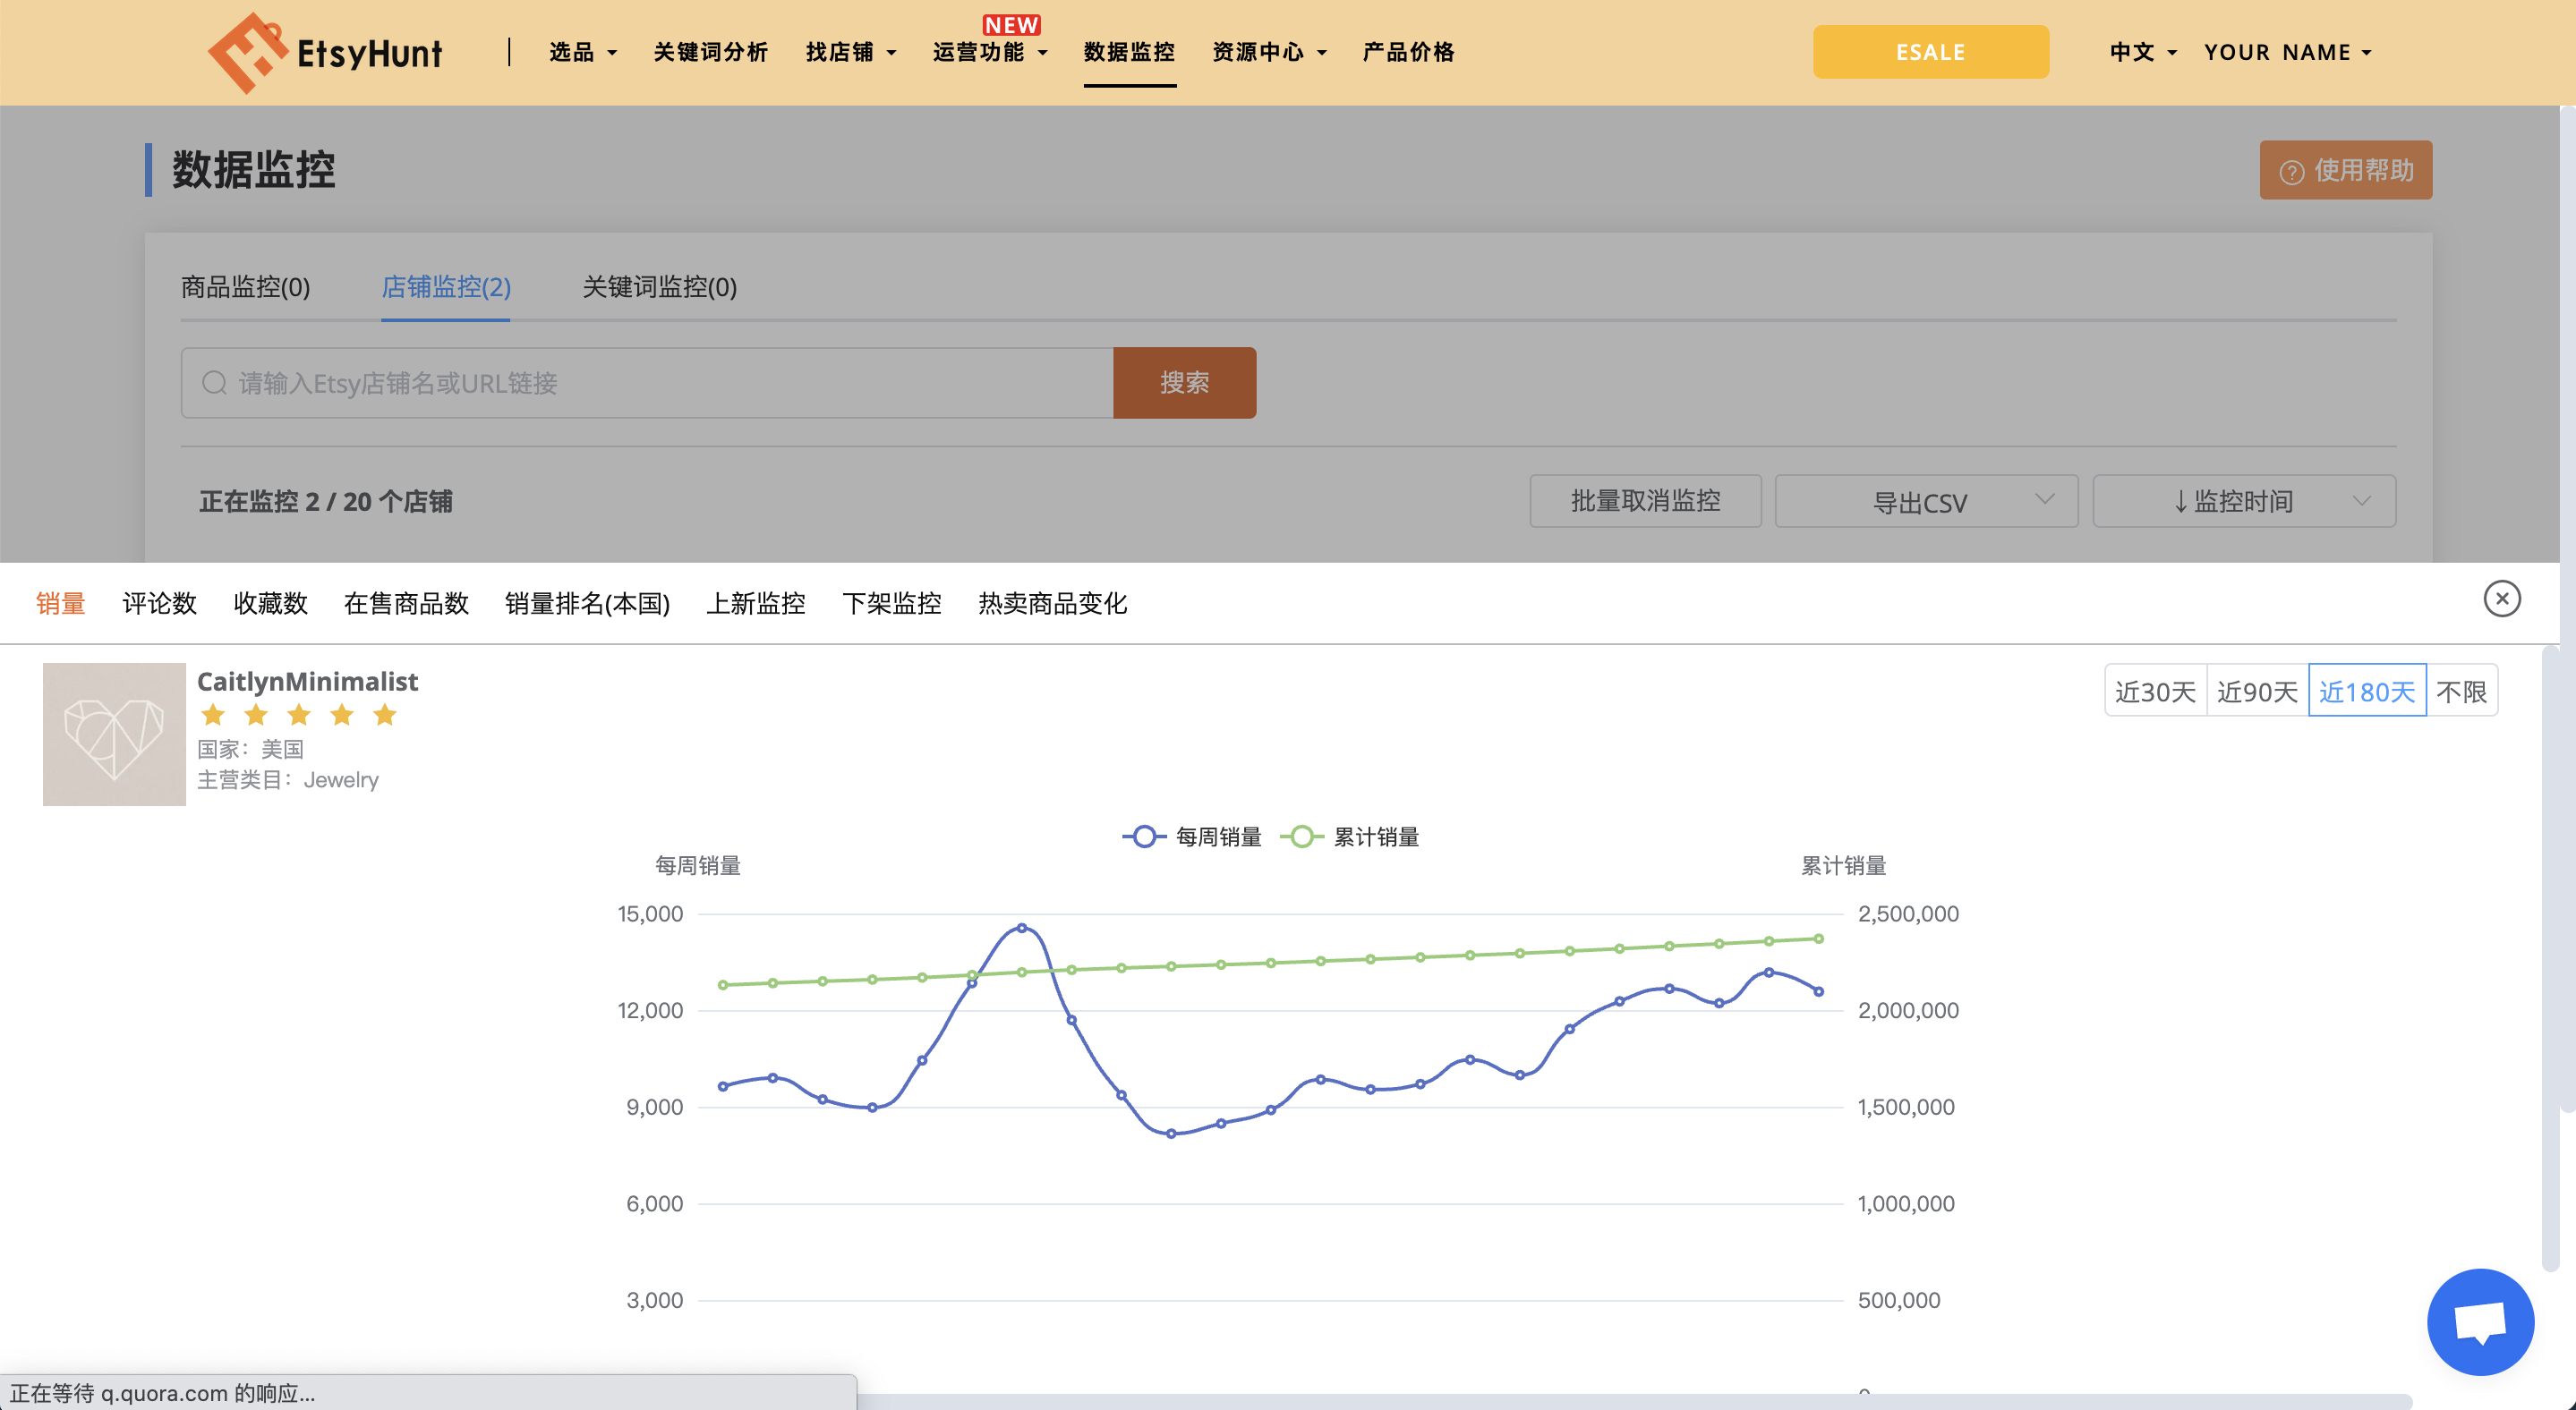Expand the 资源中心 menu
The image size is (2576, 1410).
tap(1269, 52)
